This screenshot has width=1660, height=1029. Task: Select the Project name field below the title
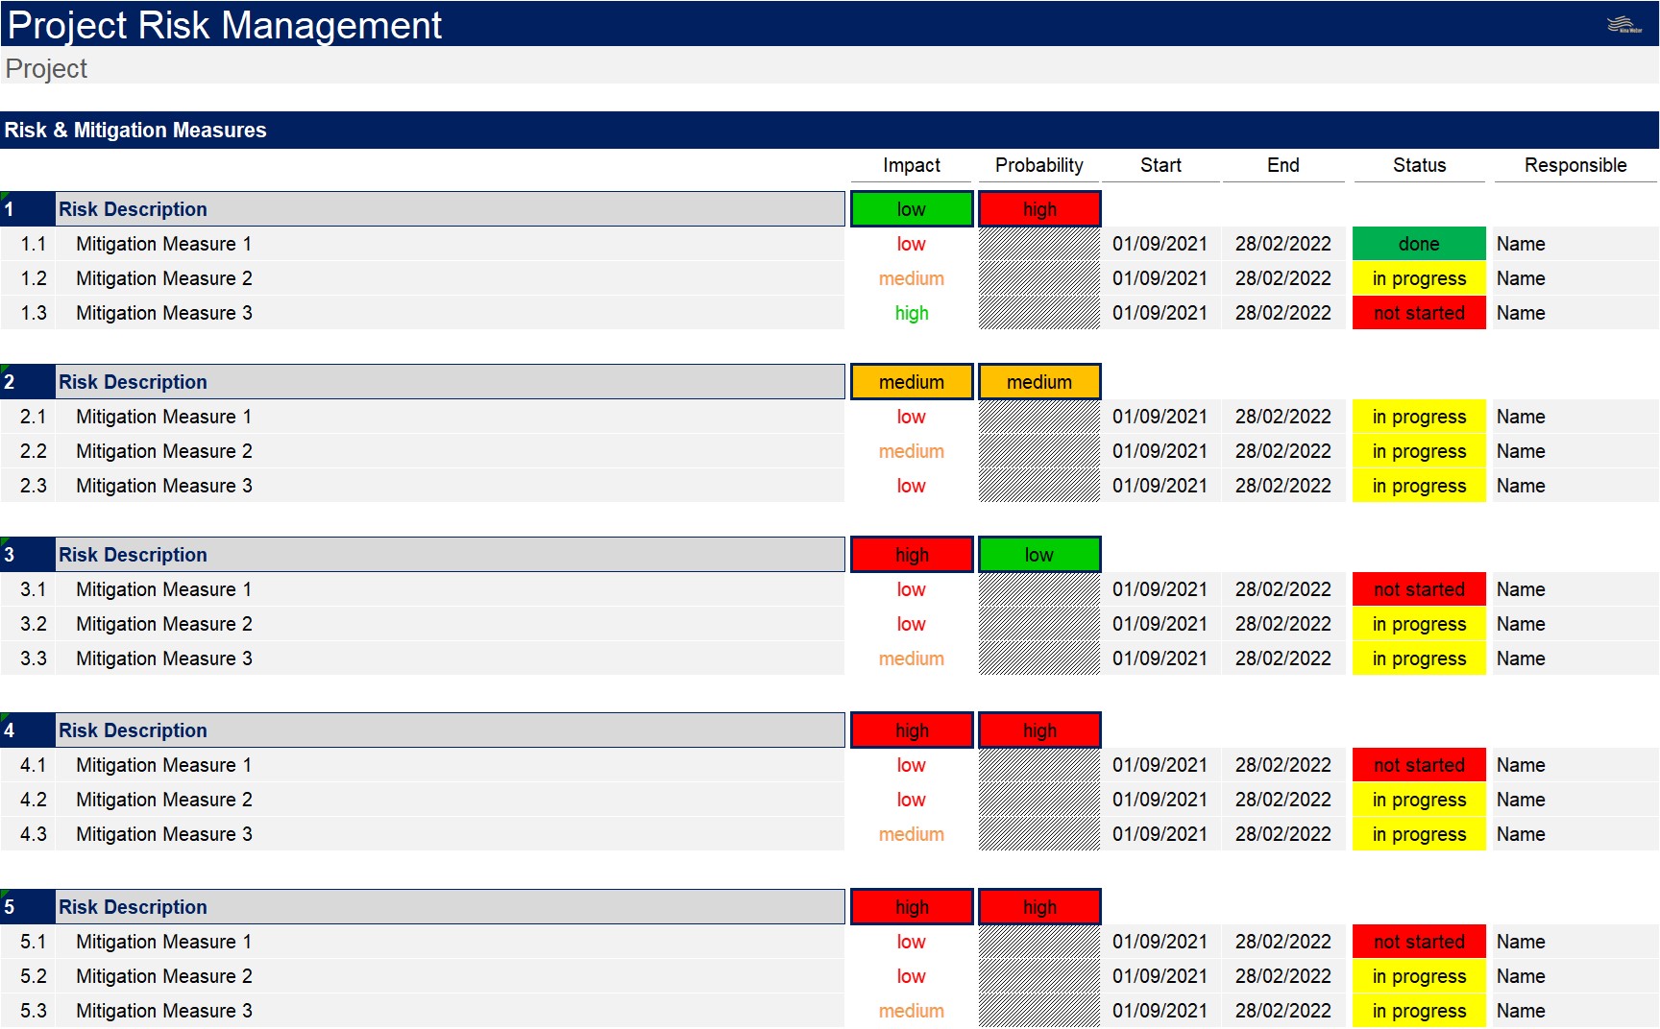[46, 69]
